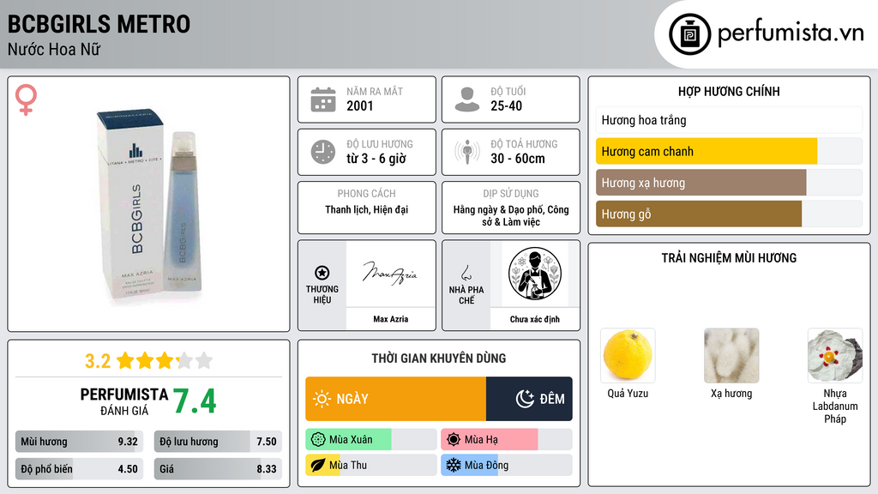This screenshot has height=494, width=878.
Task: Click the perfumista.vn site name text
Action: point(791,33)
